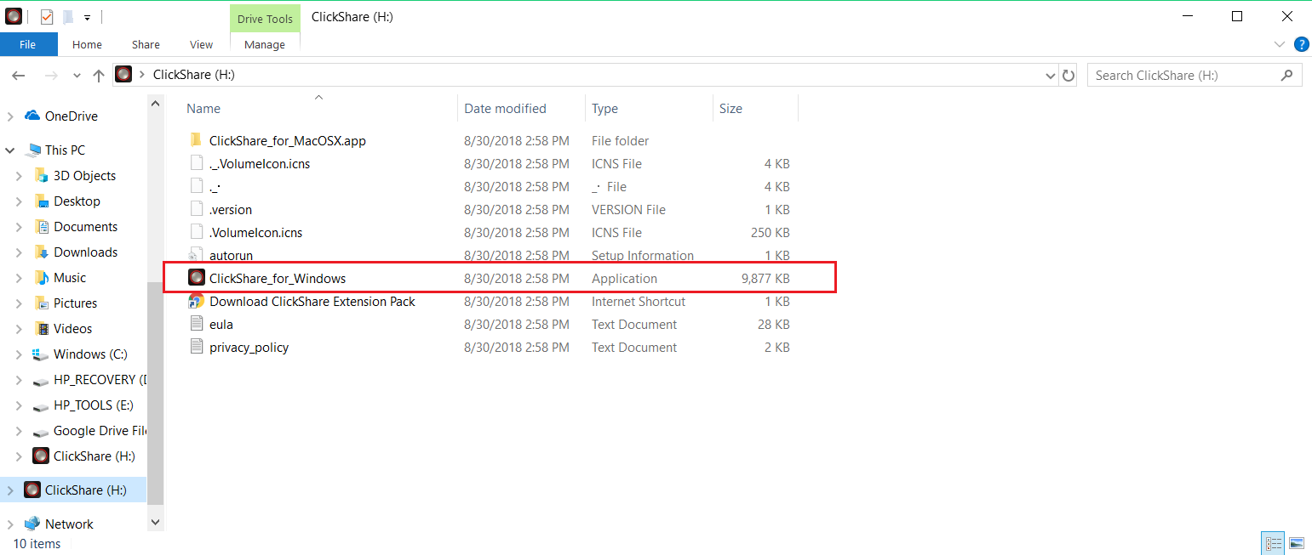Click the Network icon in the sidebar
The image size is (1312, 555).
tap(32, 524)
